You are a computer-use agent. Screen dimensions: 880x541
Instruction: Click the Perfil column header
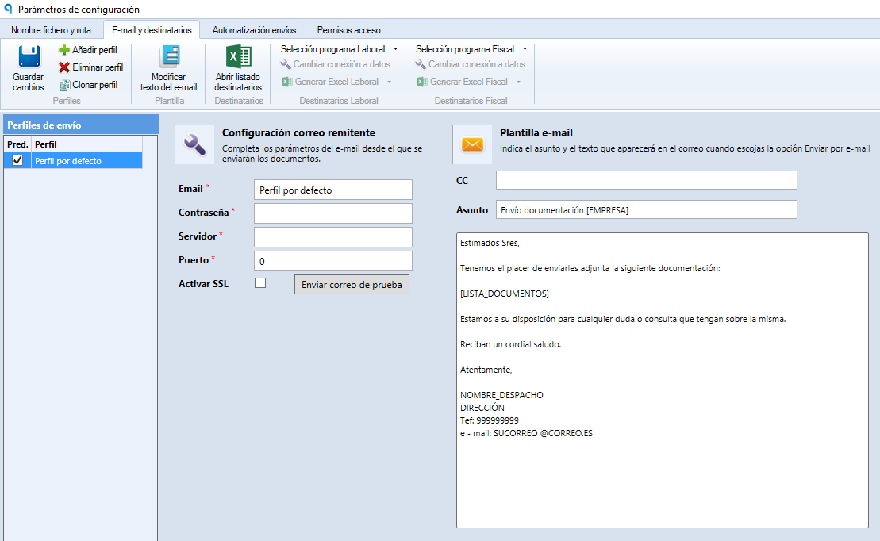click(87, 144)
